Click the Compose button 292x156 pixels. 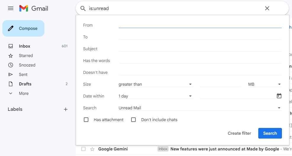click(x=23, y=28)
